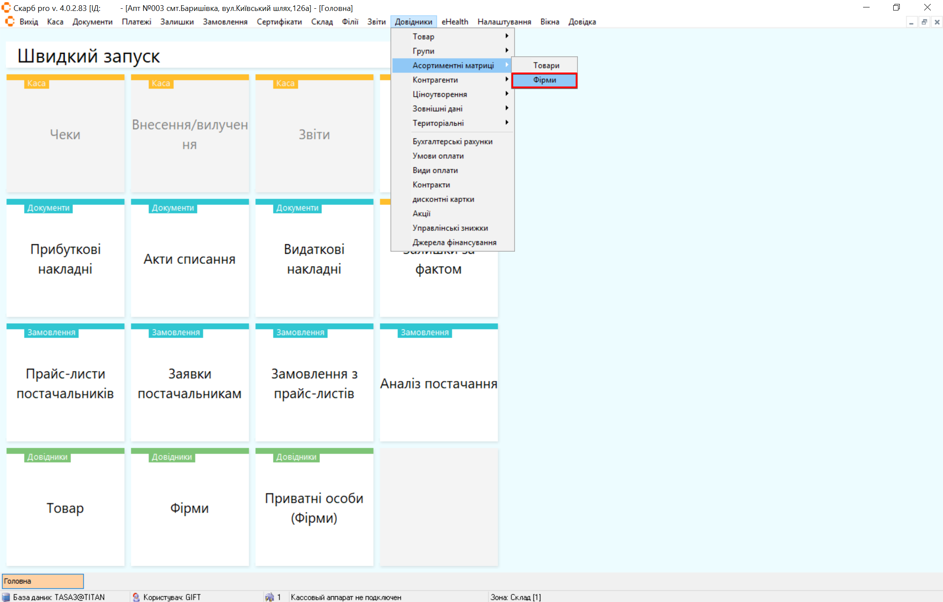
Task: Open the eHealth menu
Action: pos(454,22)
